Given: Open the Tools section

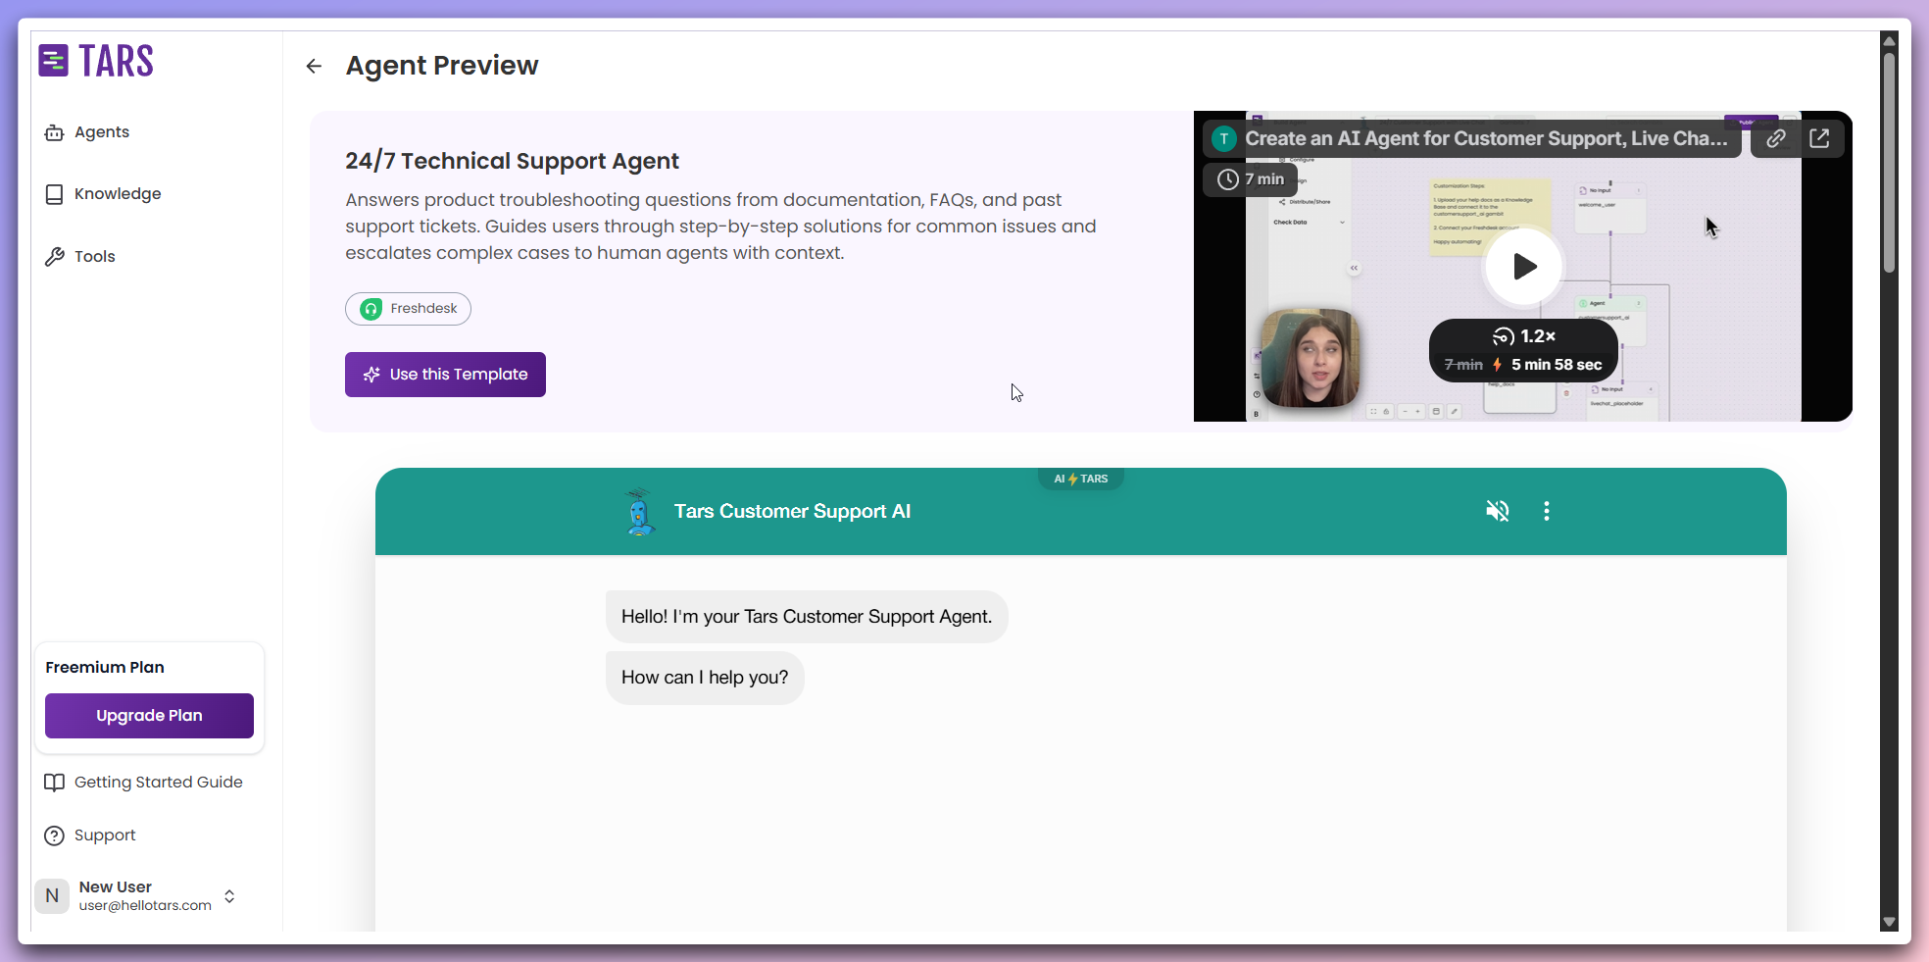Looking at the screenshot, I should click(80, 257).
